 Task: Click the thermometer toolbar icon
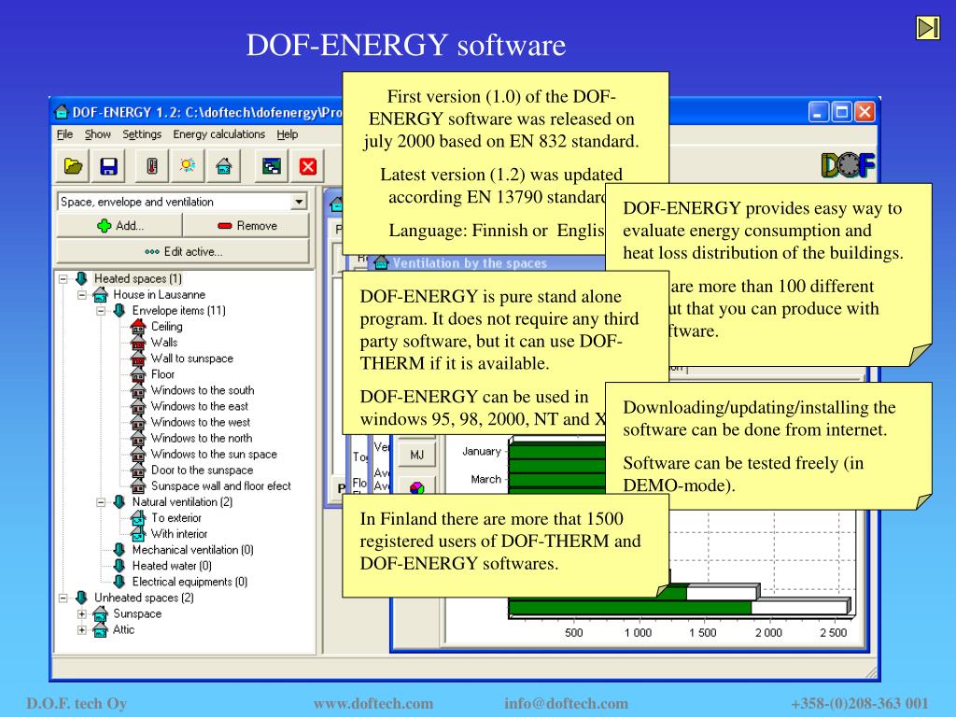click(152, 166)
